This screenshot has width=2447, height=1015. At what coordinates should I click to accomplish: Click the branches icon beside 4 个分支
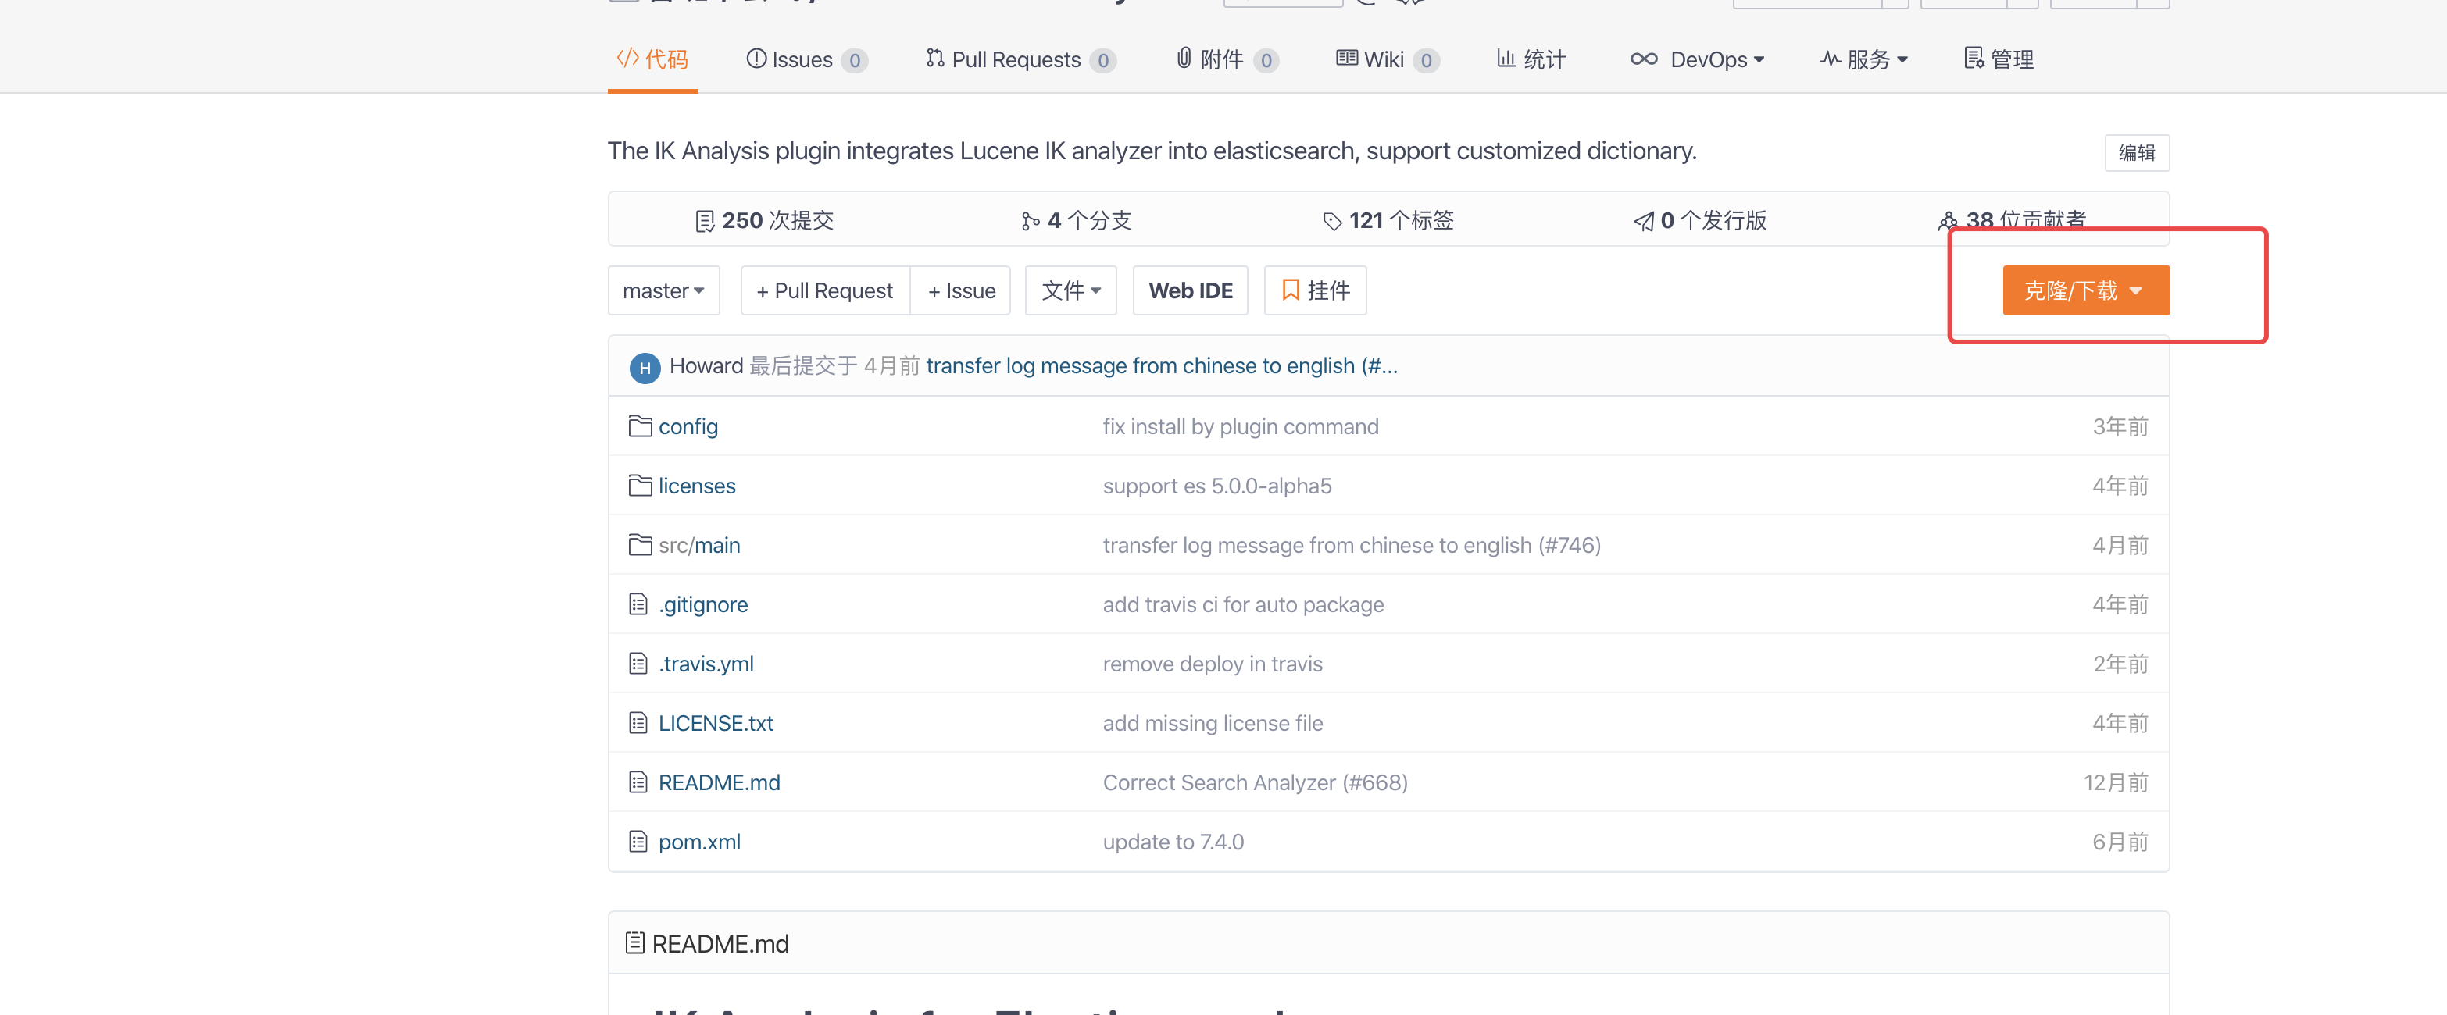click(1030, 221)
